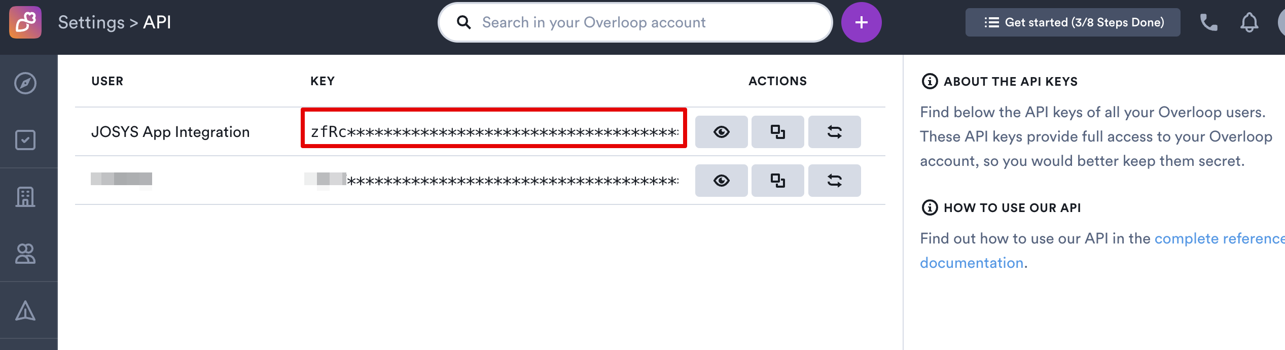Click the phone call icon
The image size is (1285, 350).
1209,22
